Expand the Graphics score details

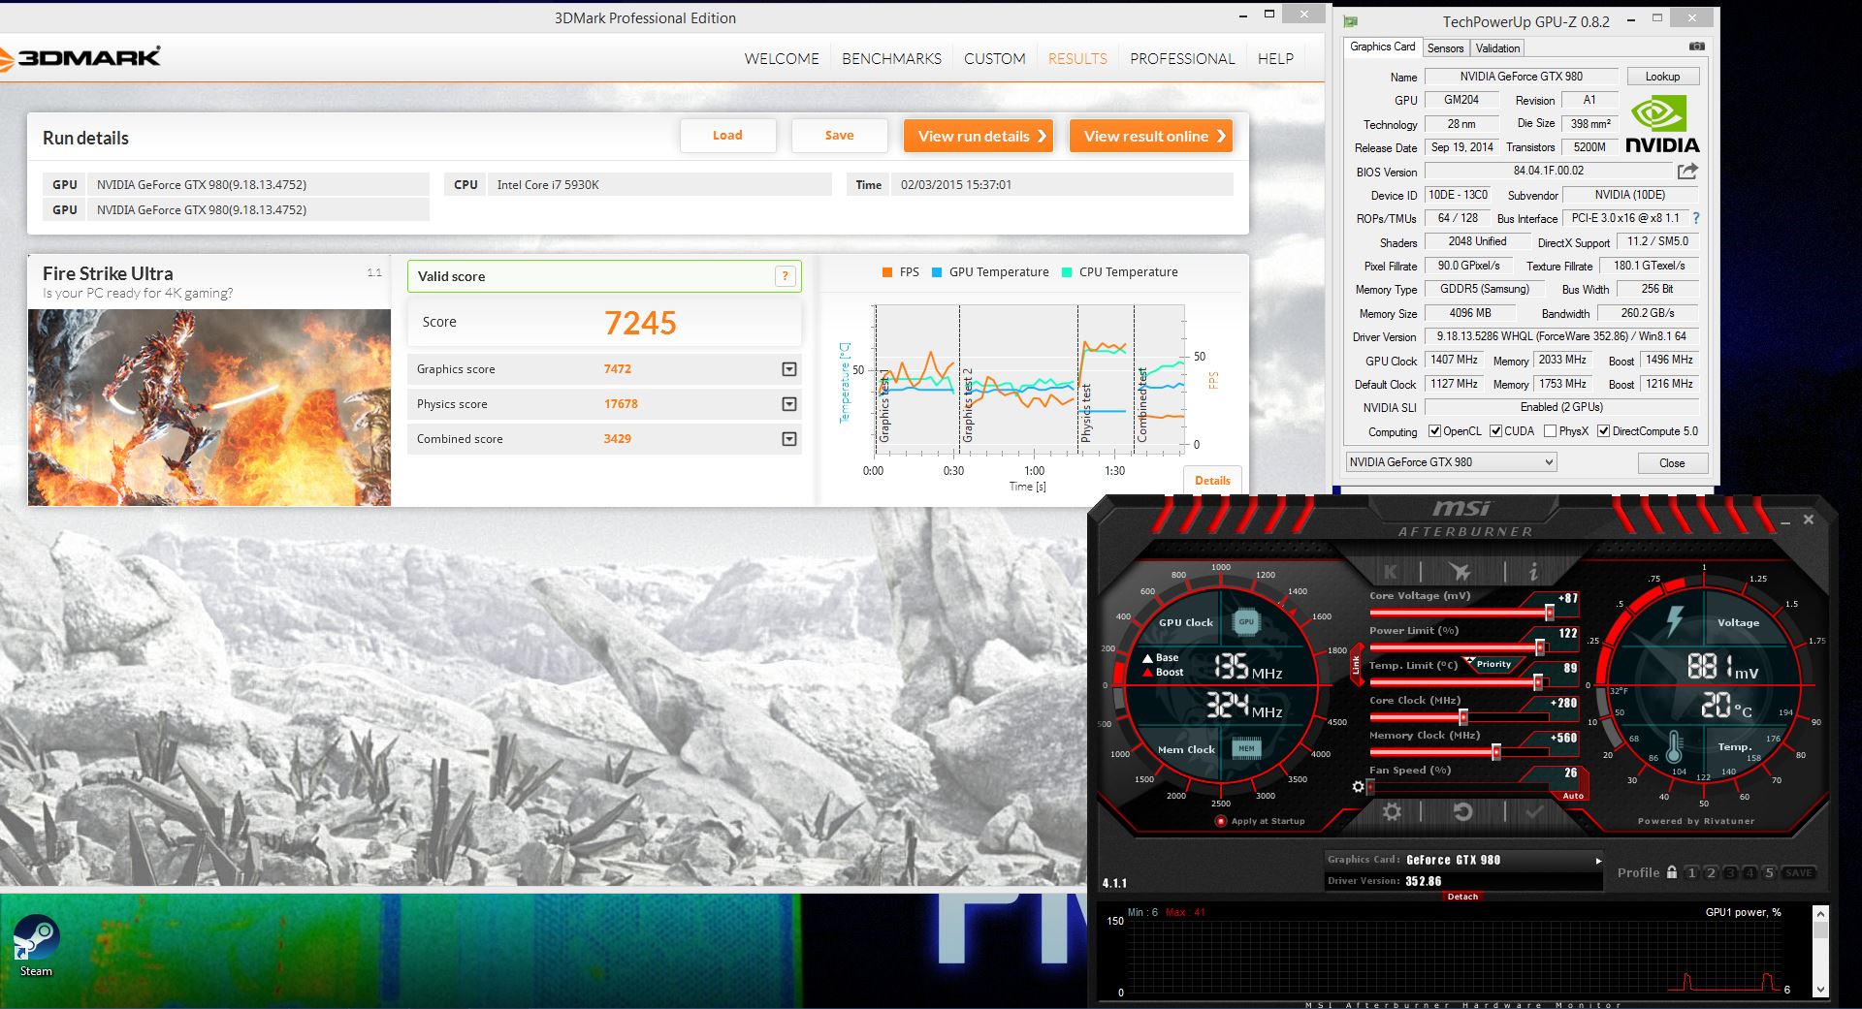[x=789, y=369]
